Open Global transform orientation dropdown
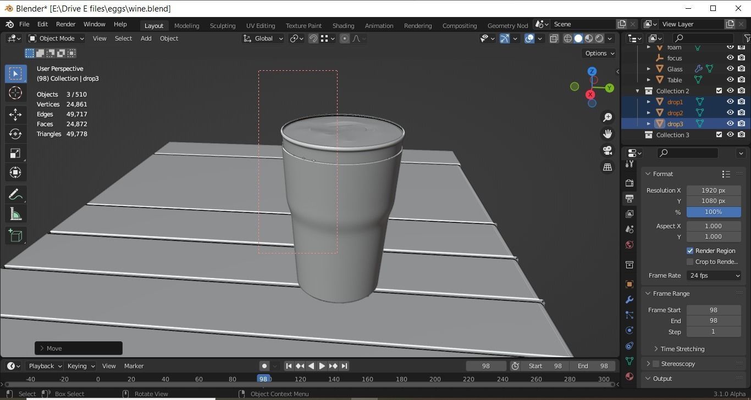This screenshot has height=400, width=751. coord(263,38)
